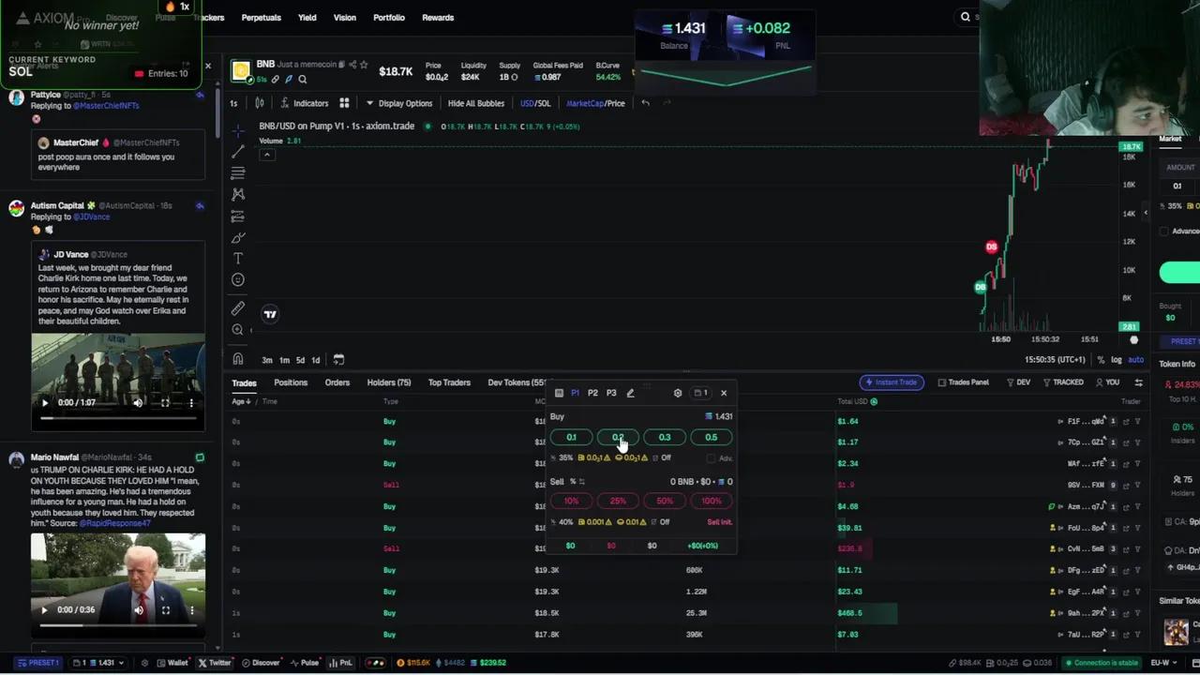This screenshot has width=1200, height=675.
Task: Open the chart layout grid icon
Action: coord(344,103)
